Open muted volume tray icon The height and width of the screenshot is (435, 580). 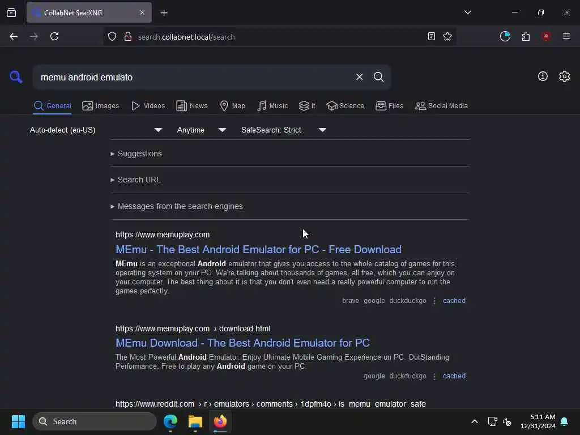pos(507,421)
